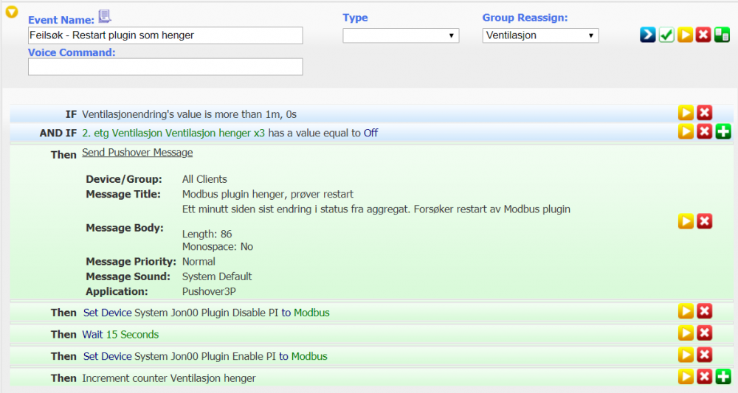Image resolution: width=738 pixels, height=393 pixels.
Task: Run the Send Pushover Message action
Action: pyautogui.click(x=686, y=221)
